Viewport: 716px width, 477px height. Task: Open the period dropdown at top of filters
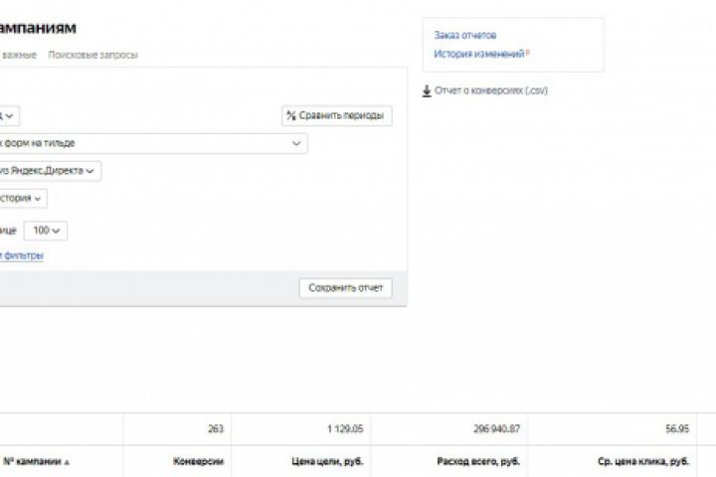(10, 115)
